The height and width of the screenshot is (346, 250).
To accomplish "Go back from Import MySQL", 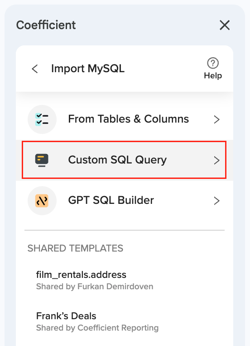I will point(35,69).
